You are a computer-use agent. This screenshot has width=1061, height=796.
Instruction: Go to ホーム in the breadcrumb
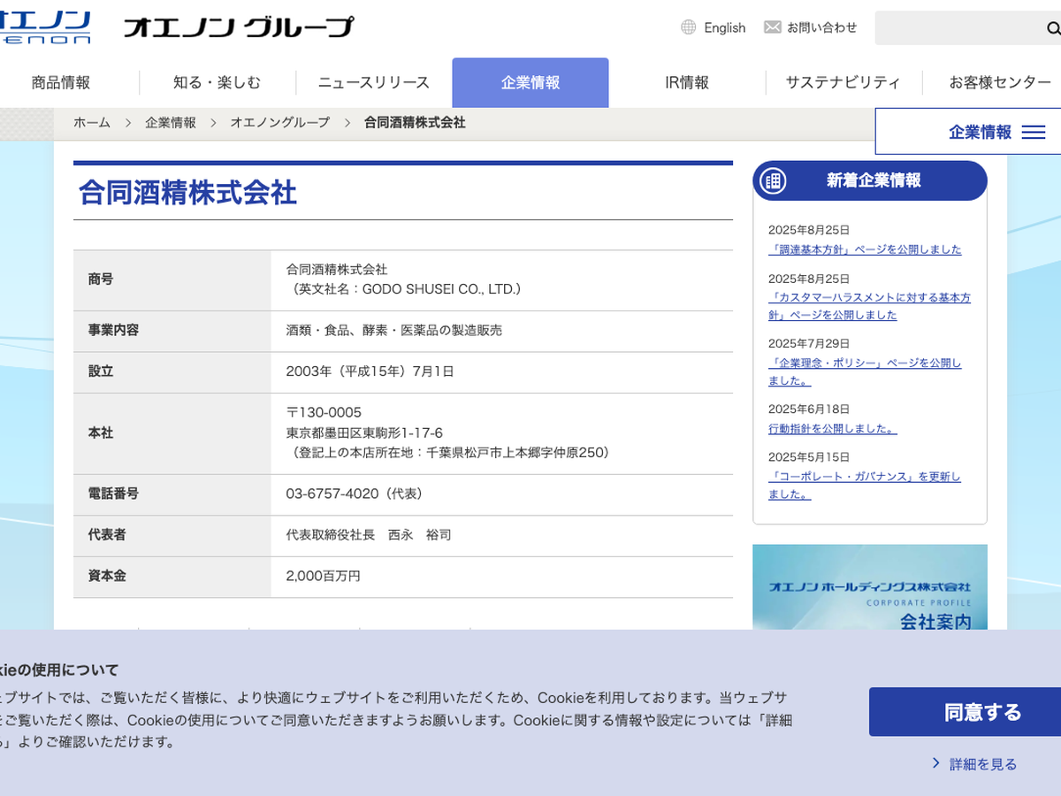tap(92, 123)
